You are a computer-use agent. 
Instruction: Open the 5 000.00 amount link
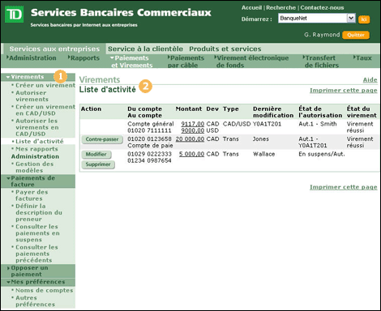[191, 154]
